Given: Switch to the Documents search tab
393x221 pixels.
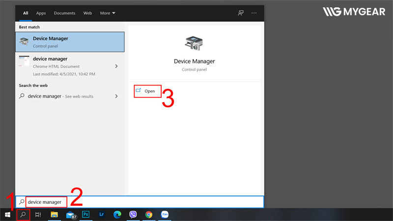Looking at the screenshot, I should pyautogui.click(x=65, y=13).
